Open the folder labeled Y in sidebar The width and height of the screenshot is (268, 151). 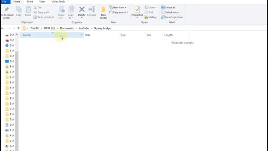pyautogui.click(x=10, y=51)
